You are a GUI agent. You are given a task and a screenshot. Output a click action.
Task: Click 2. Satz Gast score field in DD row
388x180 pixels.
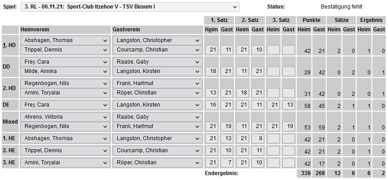point(258,71)
